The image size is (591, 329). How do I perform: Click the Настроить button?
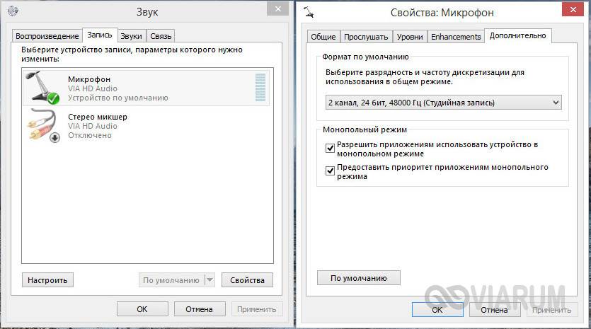tap(48, 280)
